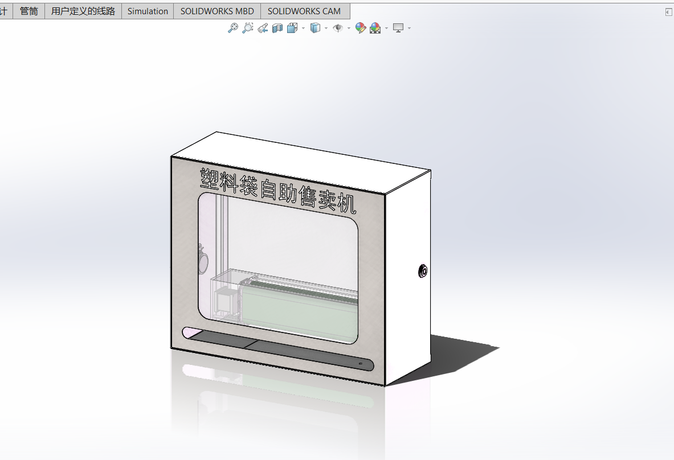Click the Previous View icon
Image resolution: width=674 pixels, height=460 pixels.
tap(263, 28)
